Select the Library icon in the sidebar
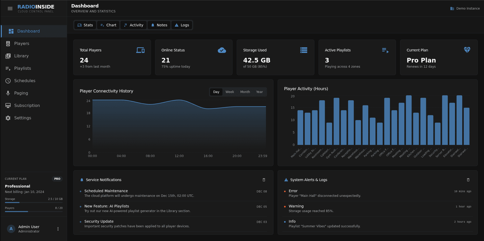The image size is (484, 241). point(8,56)
